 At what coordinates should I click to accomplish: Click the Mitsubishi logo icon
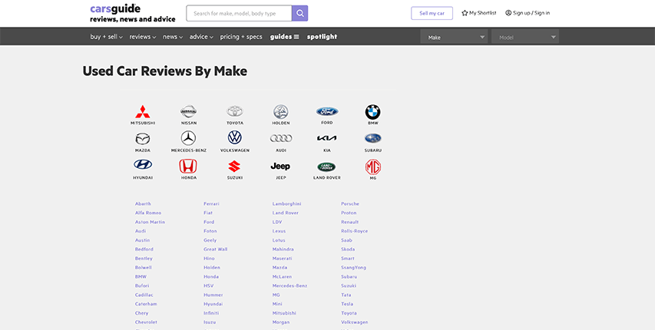point(143,111)
